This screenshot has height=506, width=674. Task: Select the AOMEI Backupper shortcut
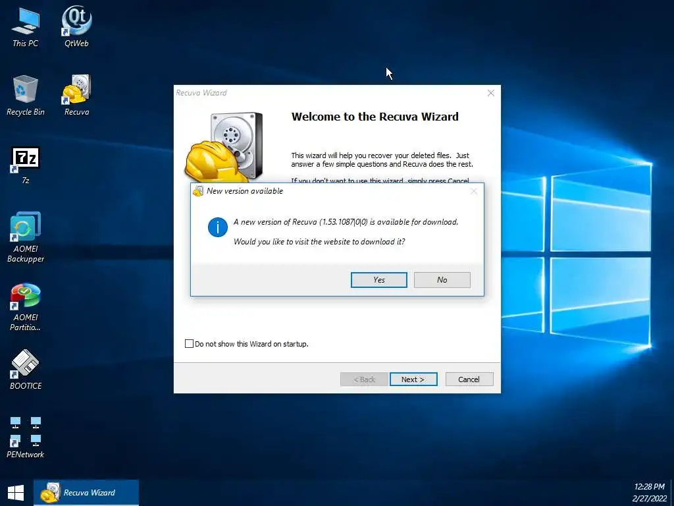(26, 237)
